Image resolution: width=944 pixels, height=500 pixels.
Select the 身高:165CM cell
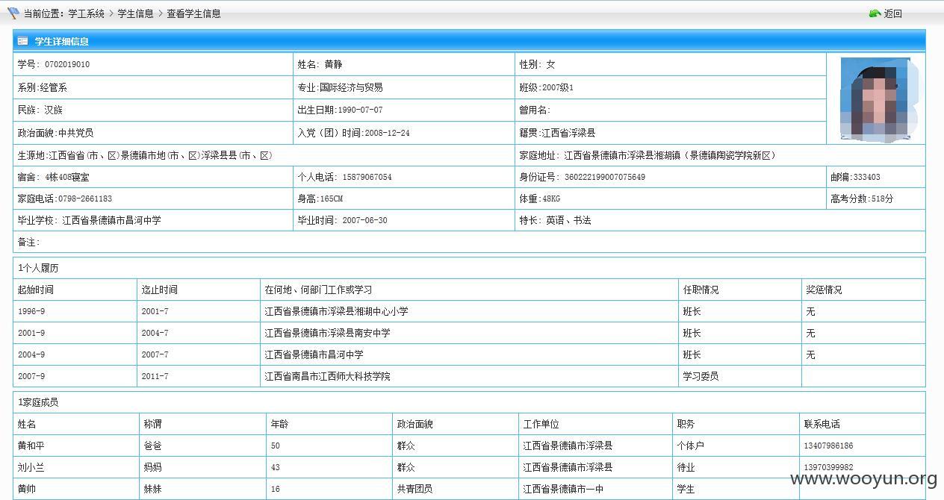404,199
